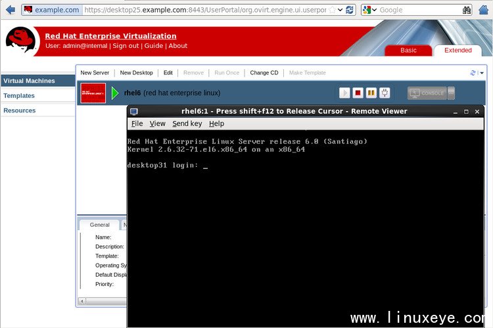
Task: Click the Make Template toolbar button
Action: click(x=307, y=73)
